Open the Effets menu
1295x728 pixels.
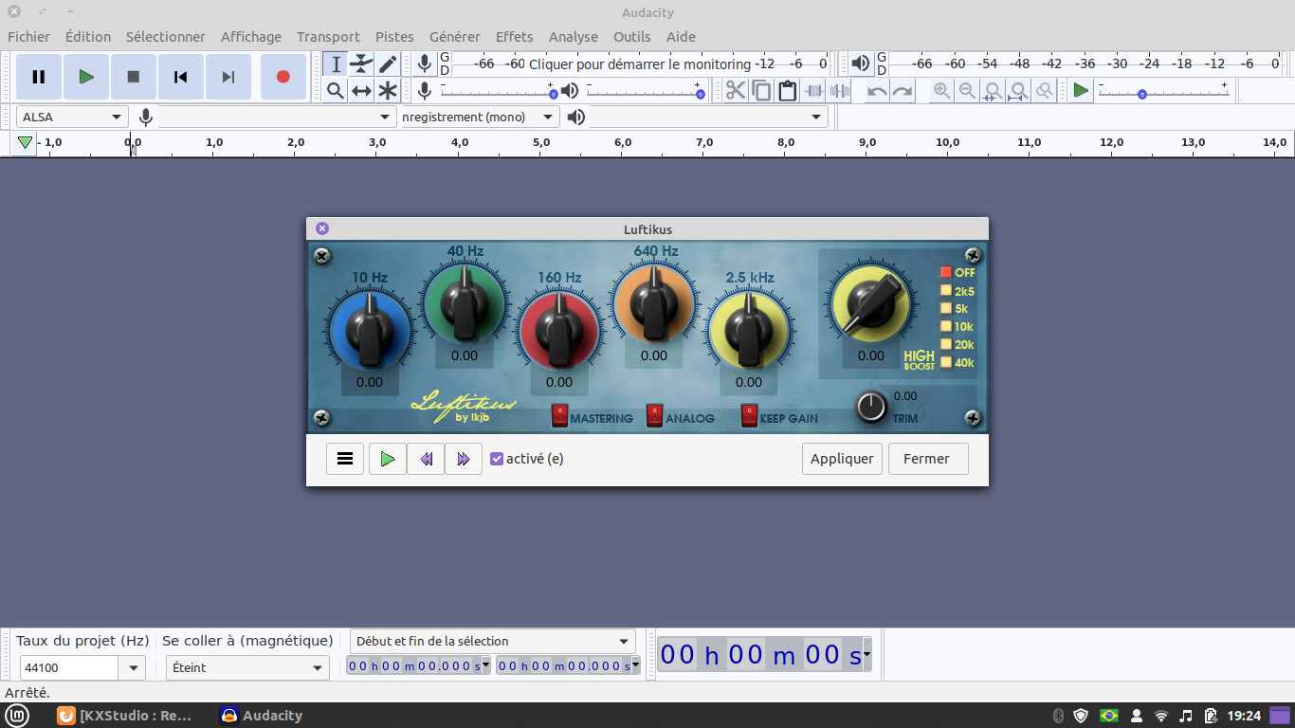pos(515,37)
